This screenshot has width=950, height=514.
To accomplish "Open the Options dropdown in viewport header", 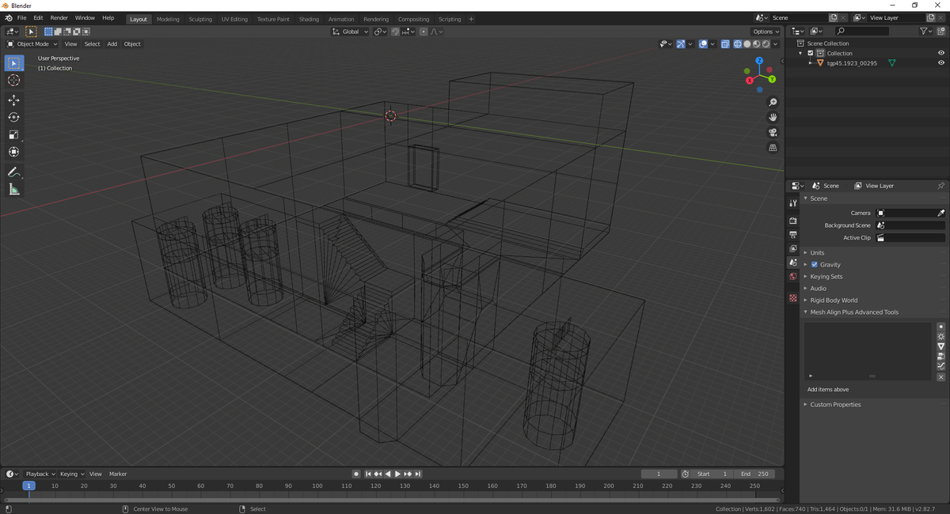I will tap(766, 32).
